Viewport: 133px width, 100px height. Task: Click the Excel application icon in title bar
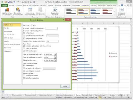point(2,2)
